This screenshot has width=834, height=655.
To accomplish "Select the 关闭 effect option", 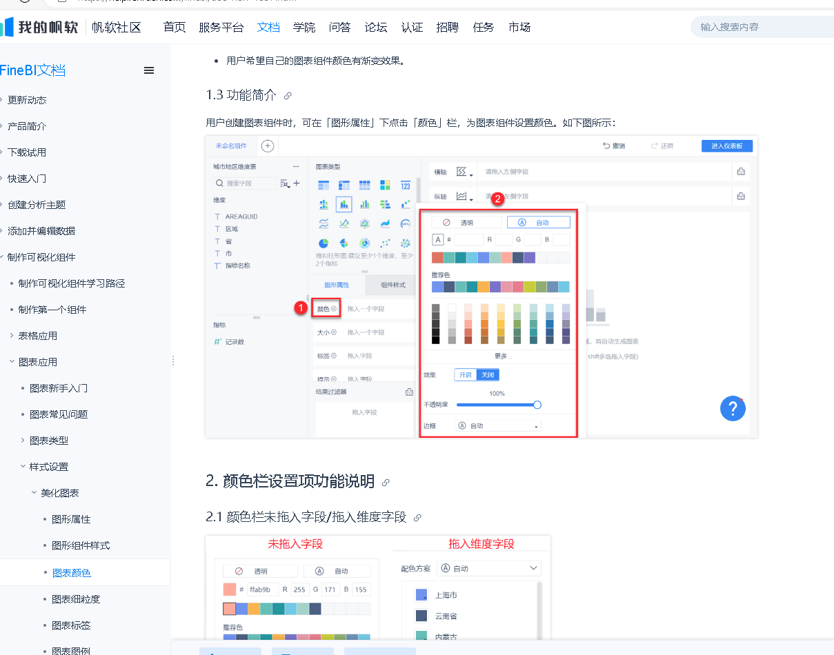I will (x=488, y=374).
